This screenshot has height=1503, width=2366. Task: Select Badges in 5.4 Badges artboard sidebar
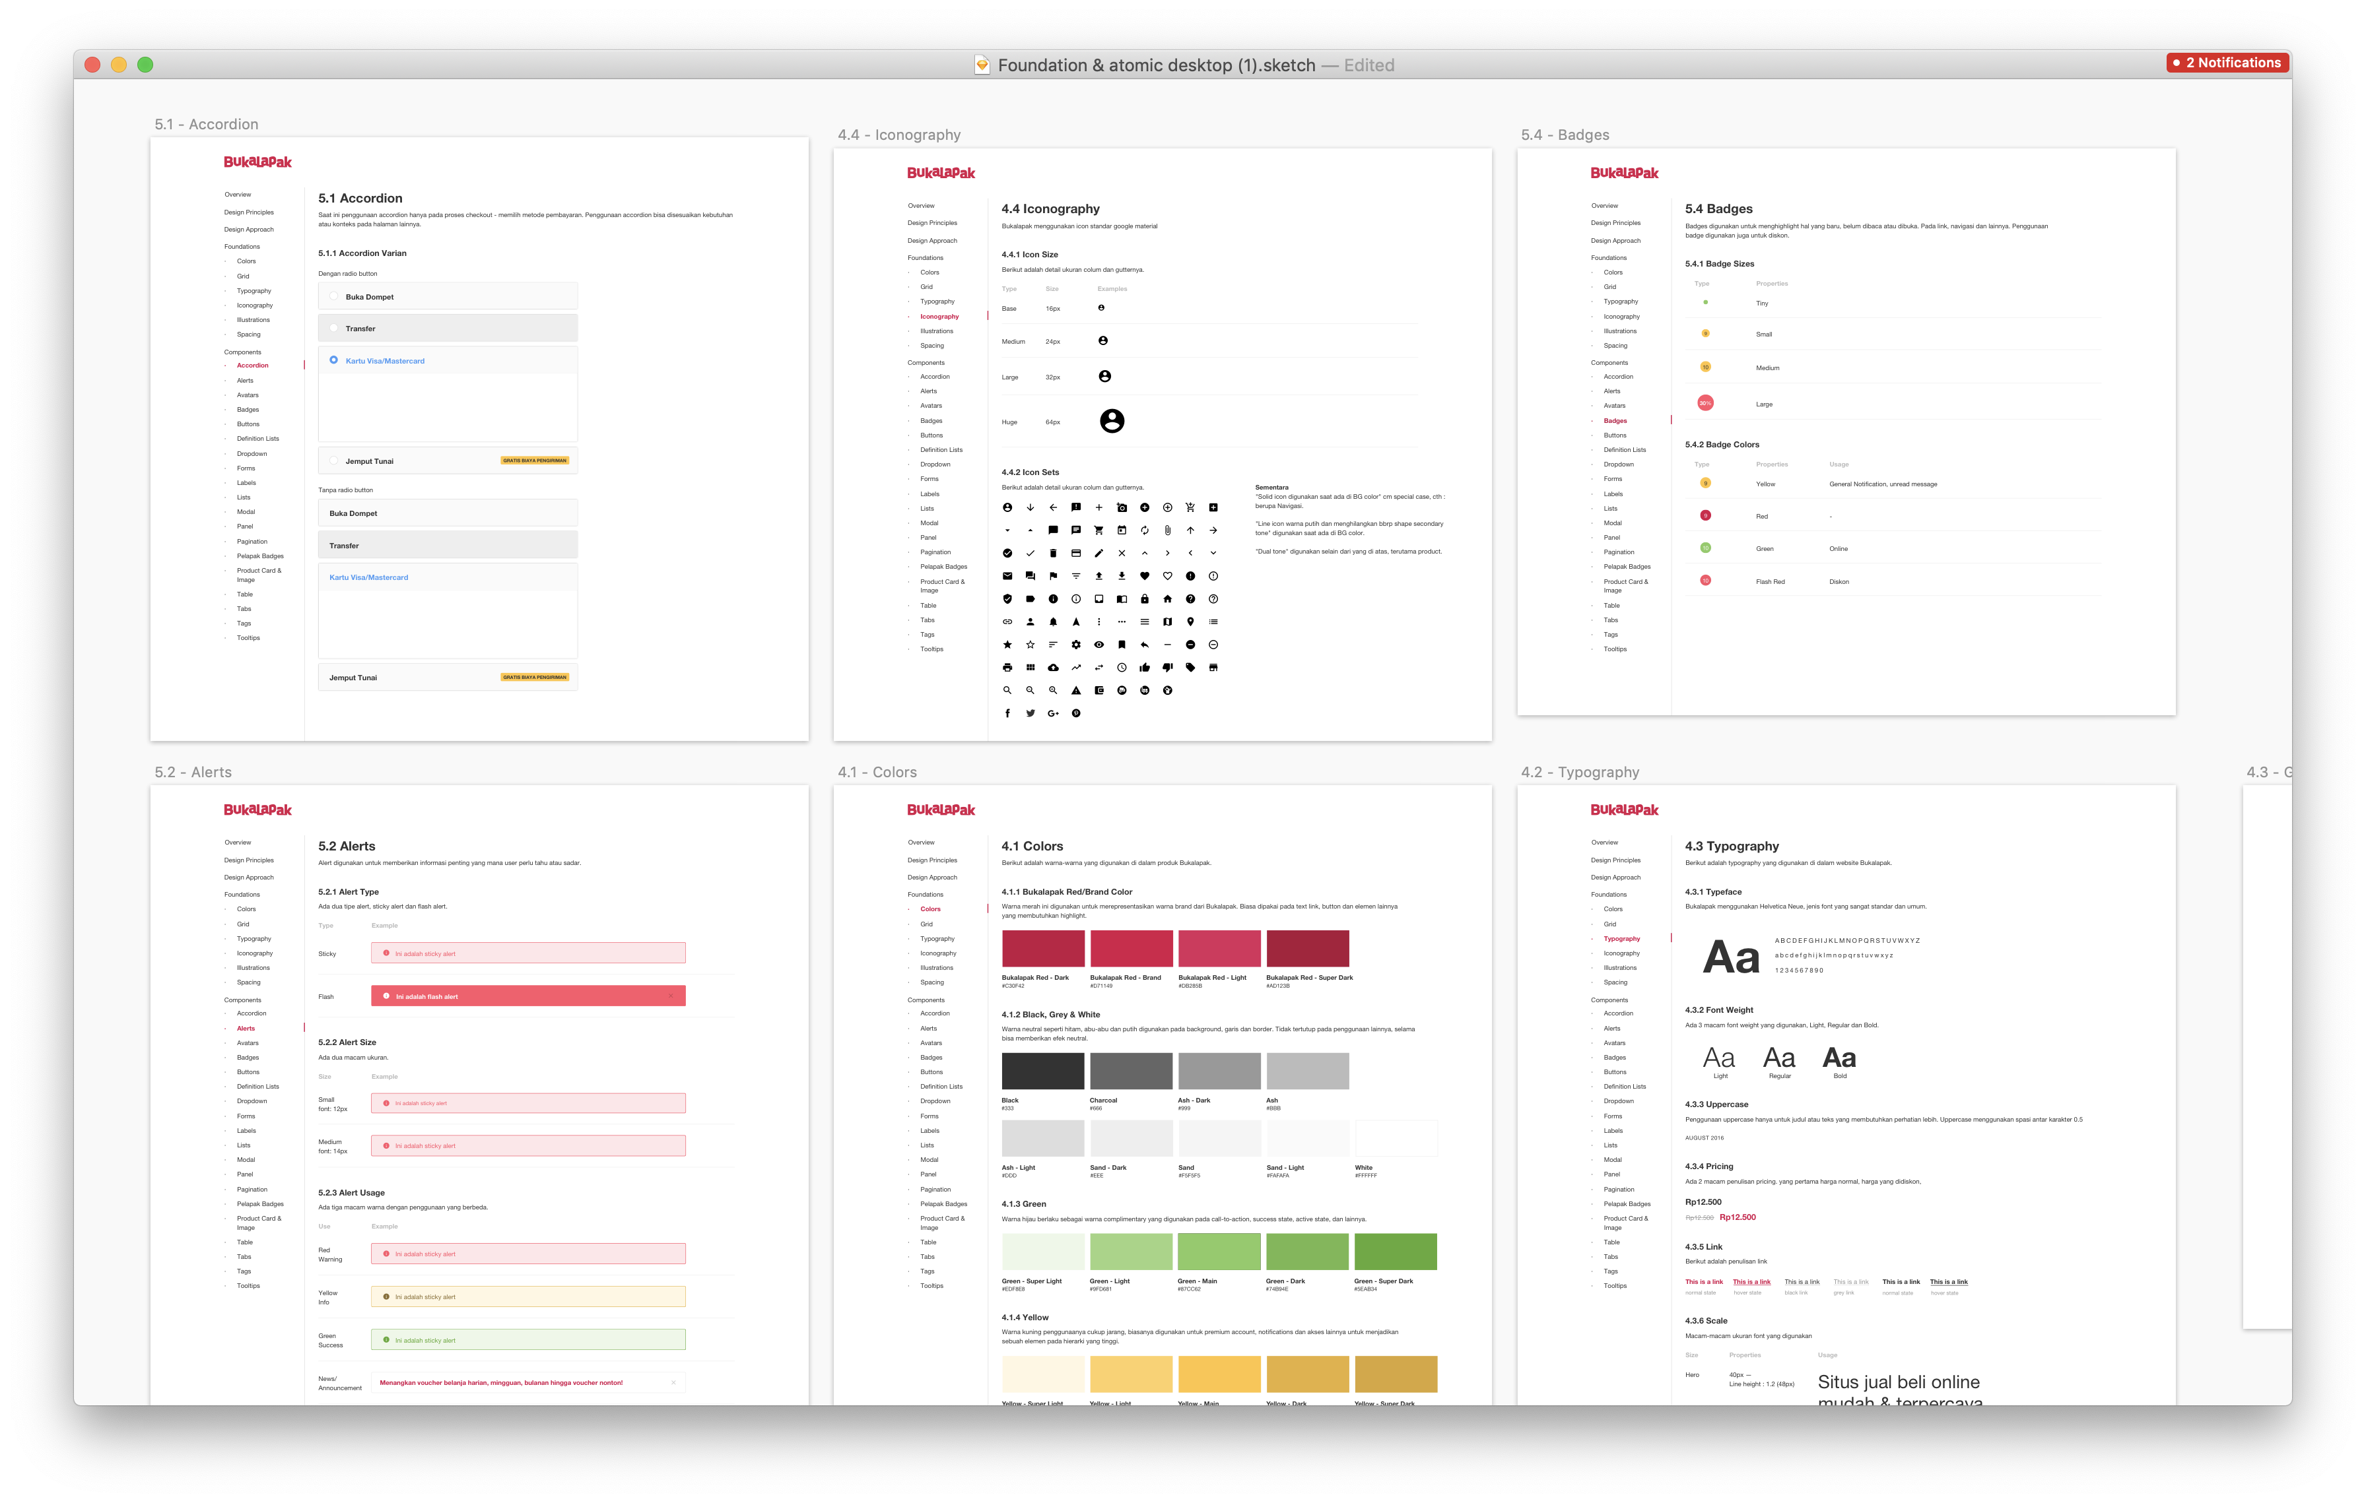[1615, 420]
